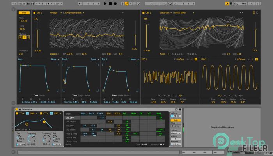Screen dimensions: 273x156
Task: Open the Env 2 loop None dropdown
Action: pos(95,59)
